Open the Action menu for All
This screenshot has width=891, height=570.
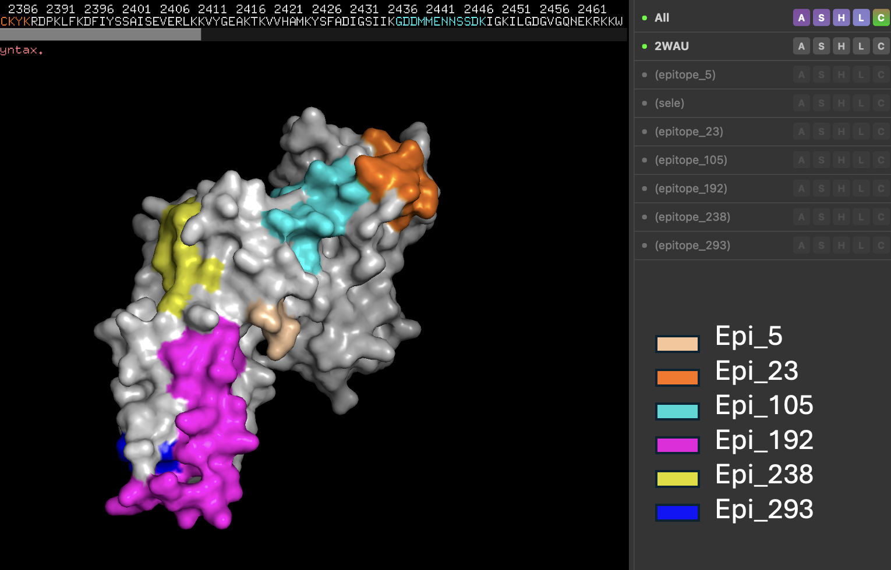801,18
